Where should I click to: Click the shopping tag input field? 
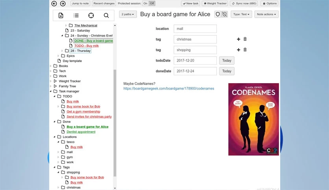[195, 50]
